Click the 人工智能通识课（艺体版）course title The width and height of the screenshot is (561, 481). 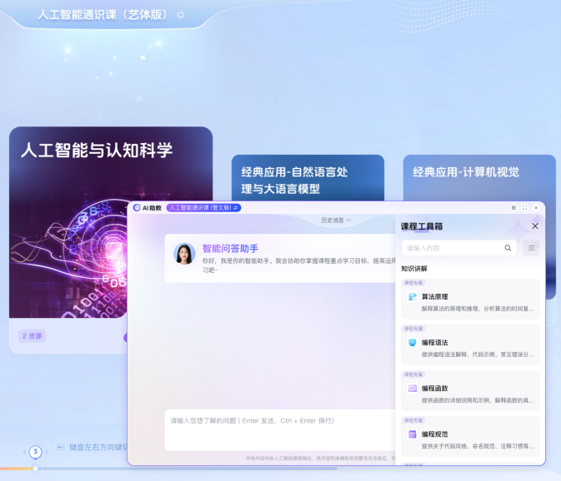(x=103, y=15)
